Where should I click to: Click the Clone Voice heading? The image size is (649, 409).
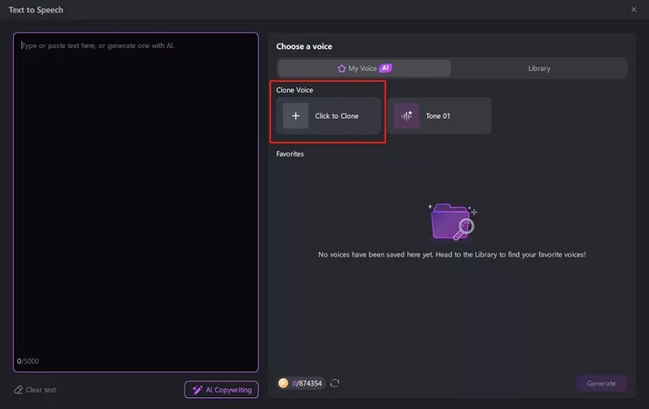(x=295, y=90)
